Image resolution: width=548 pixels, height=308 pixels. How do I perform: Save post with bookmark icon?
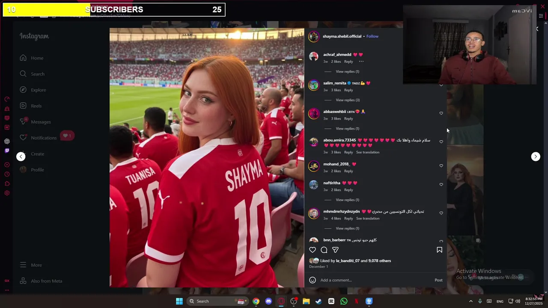click(439, 250)
